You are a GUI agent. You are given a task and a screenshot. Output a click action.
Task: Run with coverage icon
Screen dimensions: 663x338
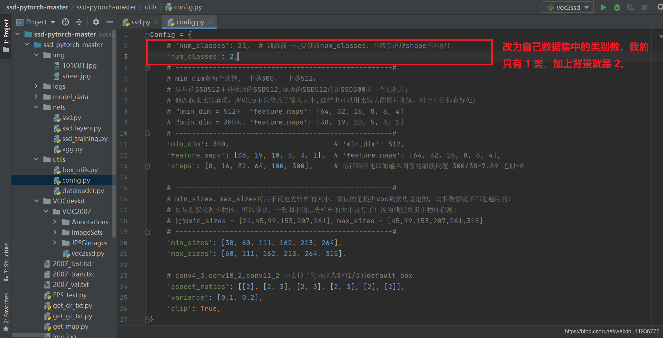click(x=630, y=7)
